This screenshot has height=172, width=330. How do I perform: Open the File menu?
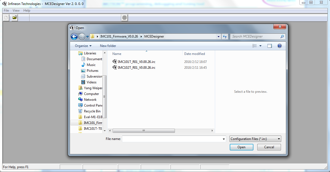tap(6, 10)
